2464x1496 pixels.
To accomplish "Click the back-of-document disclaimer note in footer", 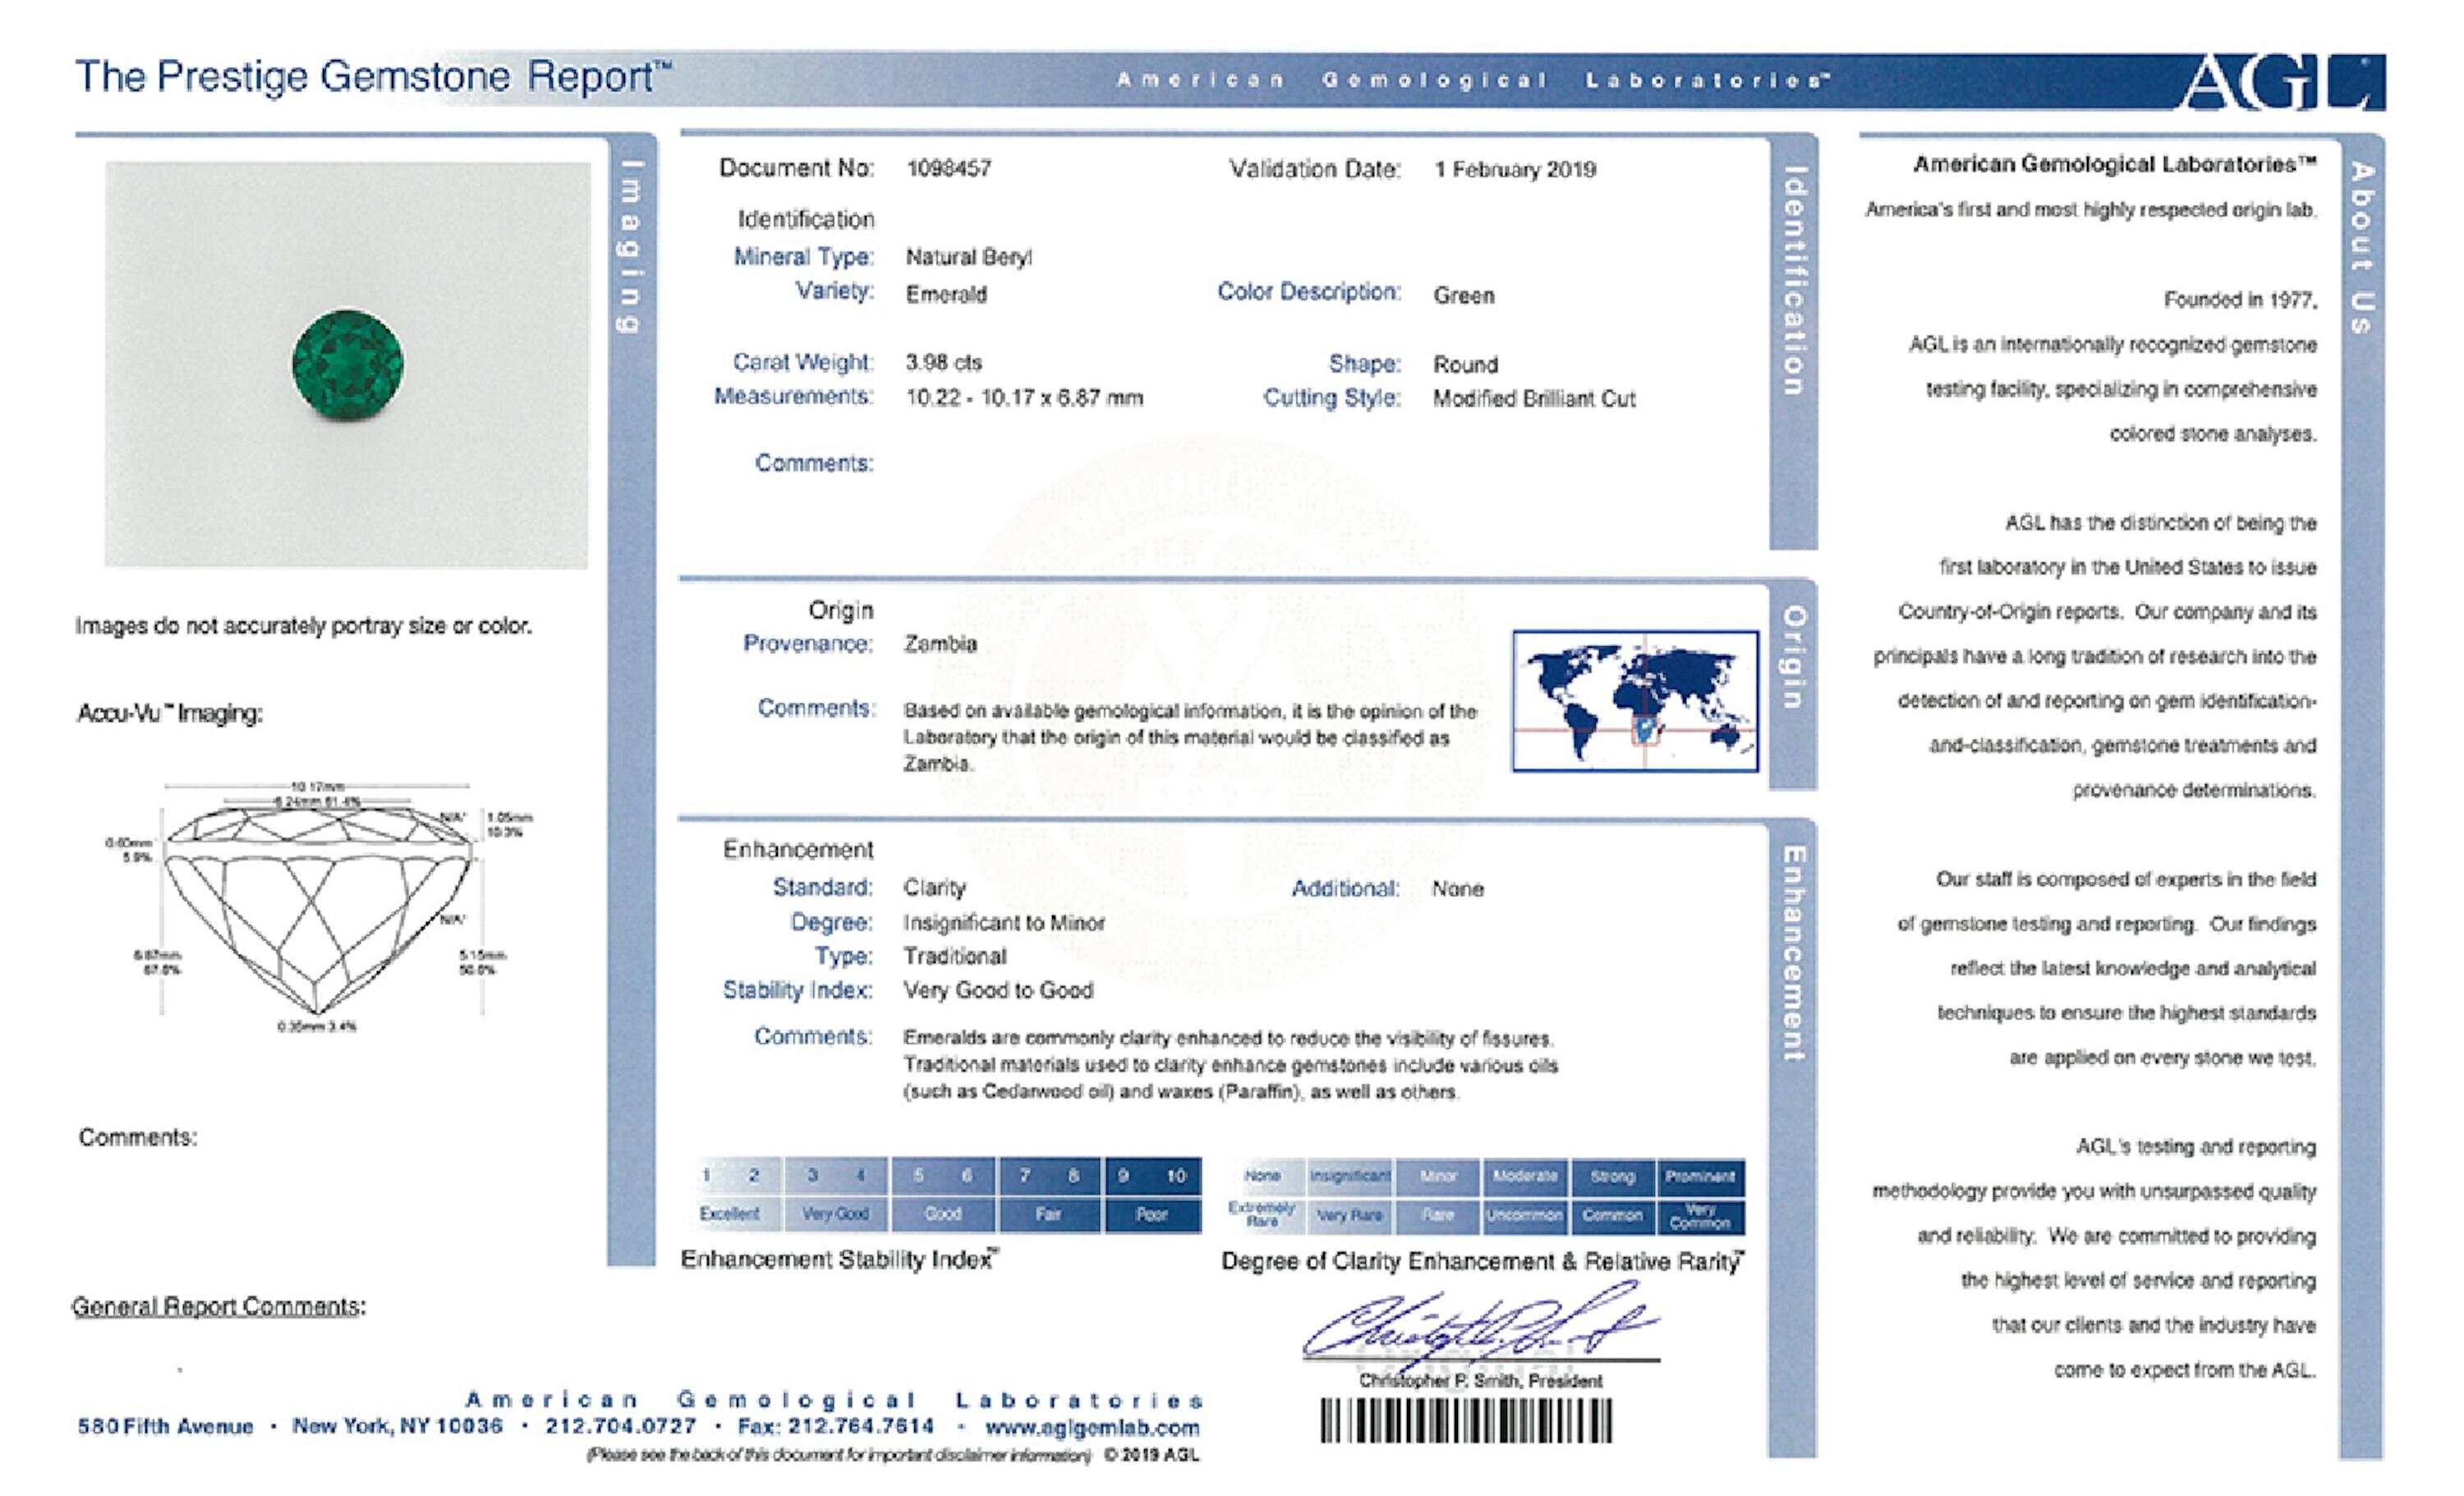I will 839,1455.
